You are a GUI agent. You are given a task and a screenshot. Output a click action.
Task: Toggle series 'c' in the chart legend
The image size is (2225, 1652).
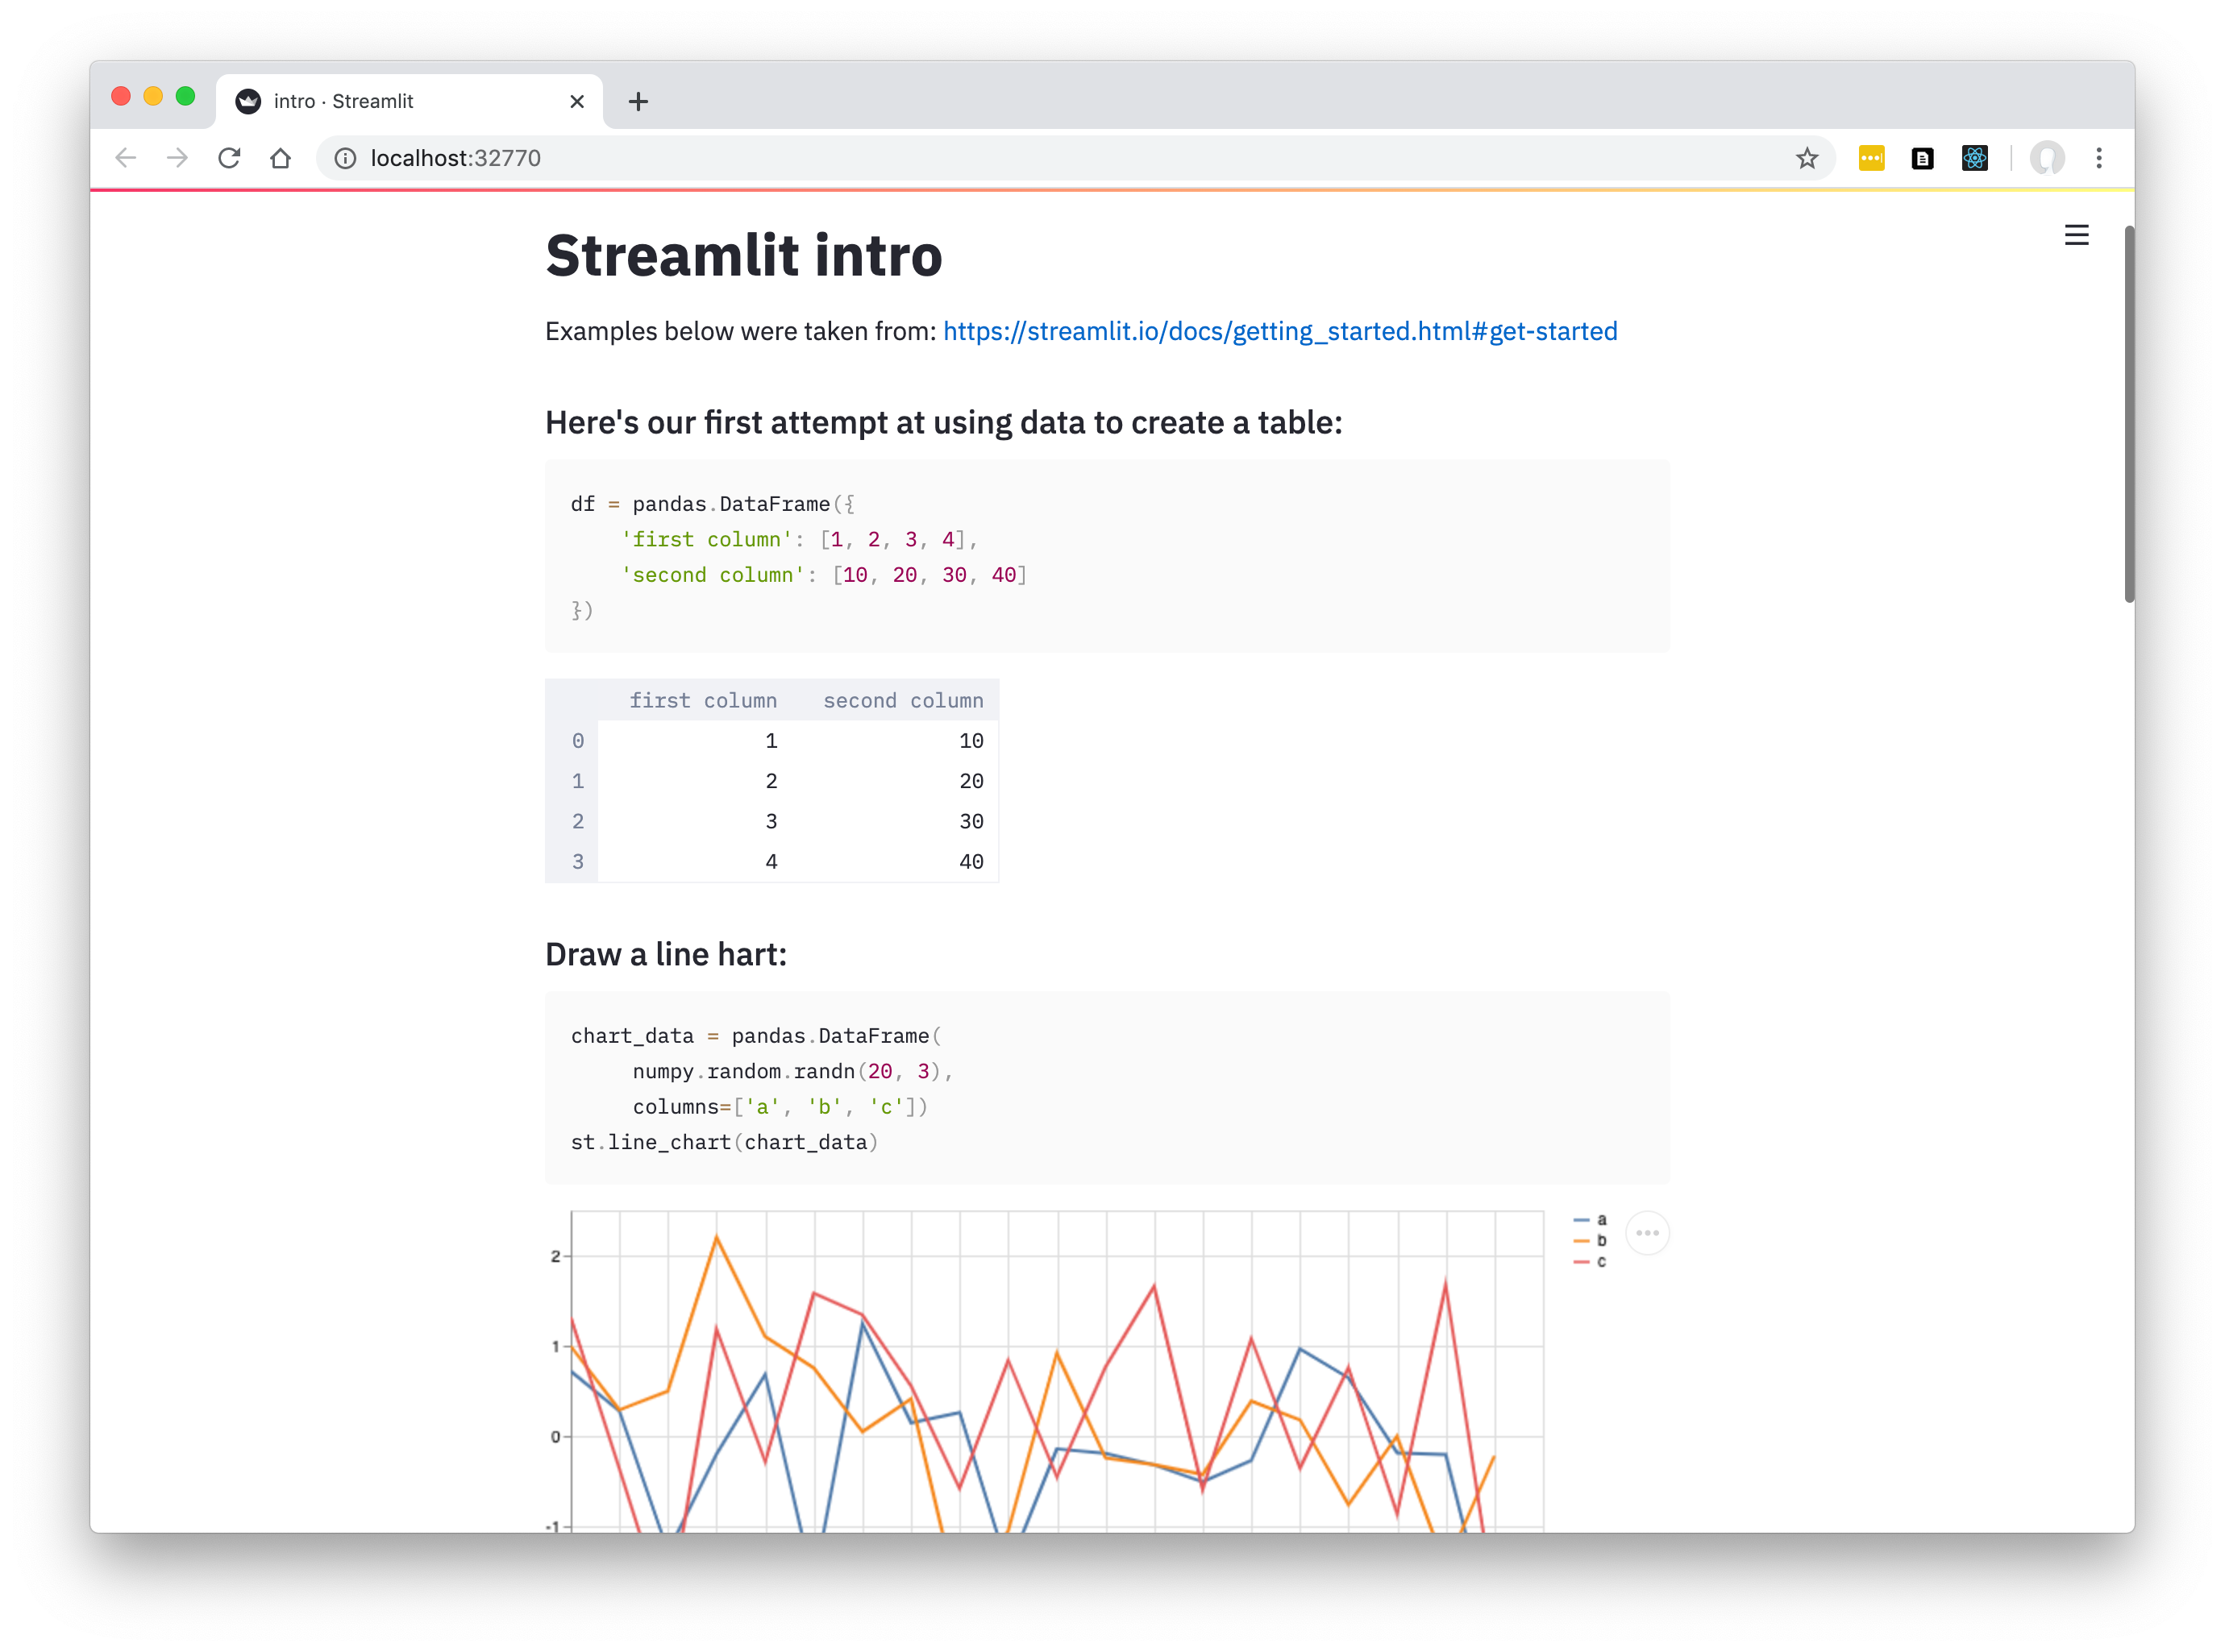pyautogui.click(x=1602, y=1262)
